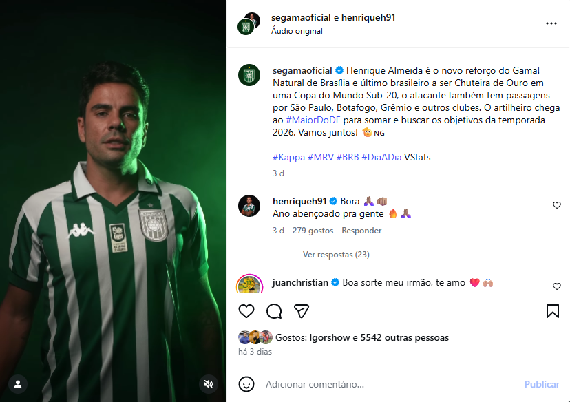The width and height of the screenshot is (570, 402).
Task: Like henriqueh91's comment
Action: (x=557, y=205)
